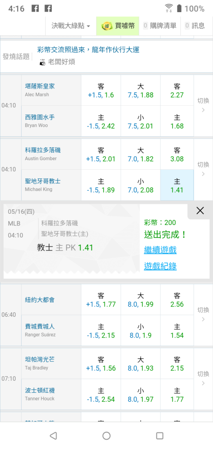Open the 訊息 messages tab
This screenshot has height=450, width=213.
[195, 26]
